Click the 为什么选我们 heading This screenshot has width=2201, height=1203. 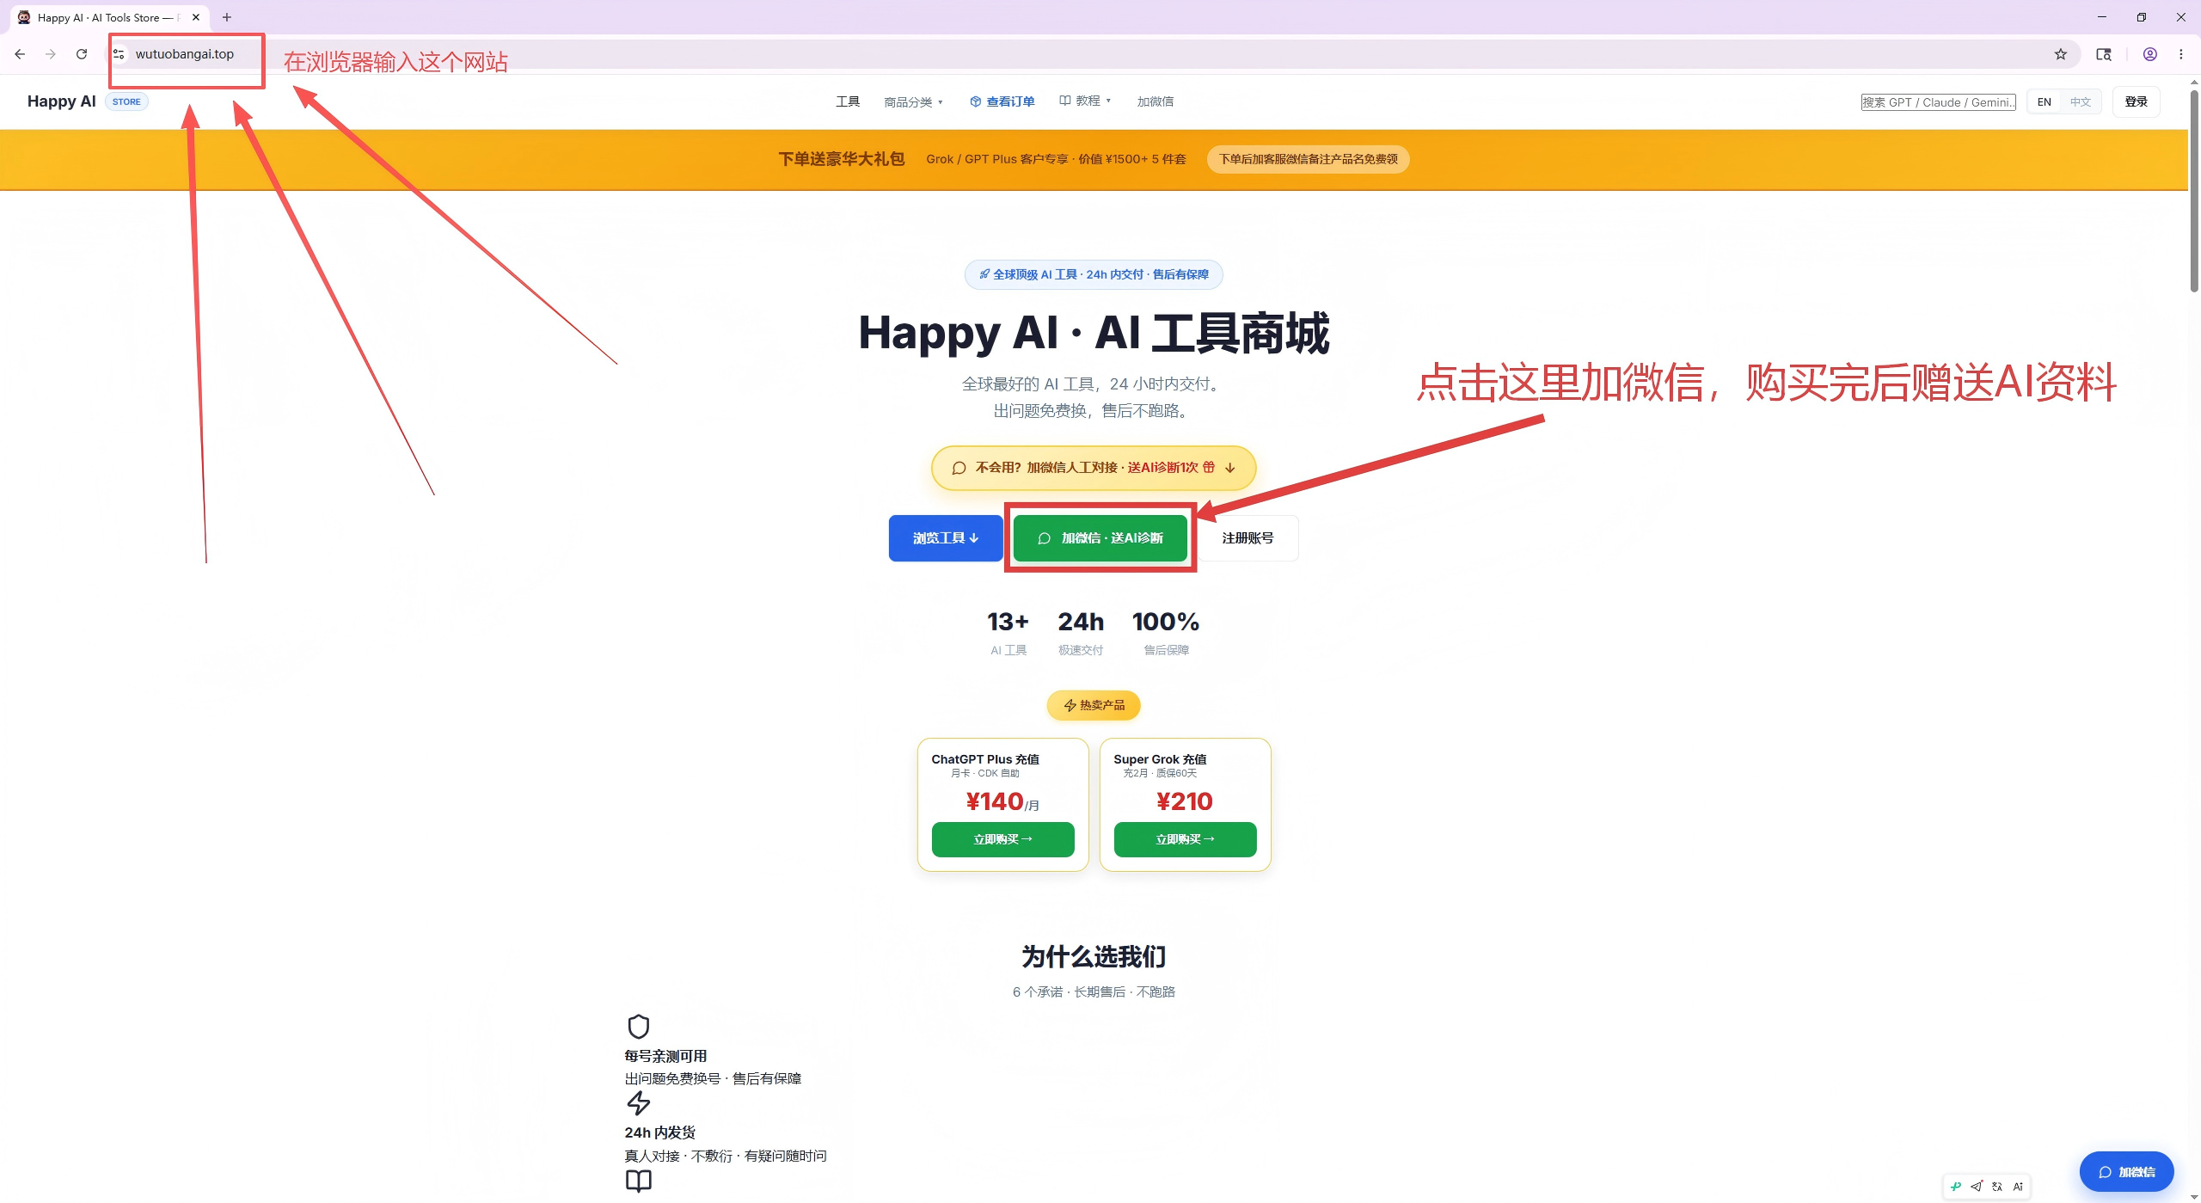click(x=1094, y=957)
